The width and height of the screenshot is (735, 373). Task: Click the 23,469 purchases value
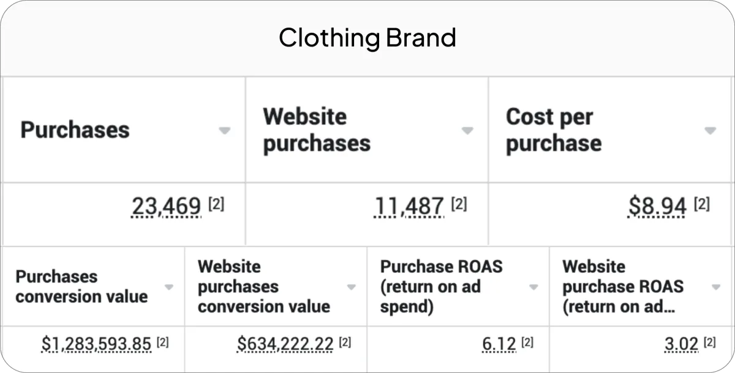tap(166, 207)
